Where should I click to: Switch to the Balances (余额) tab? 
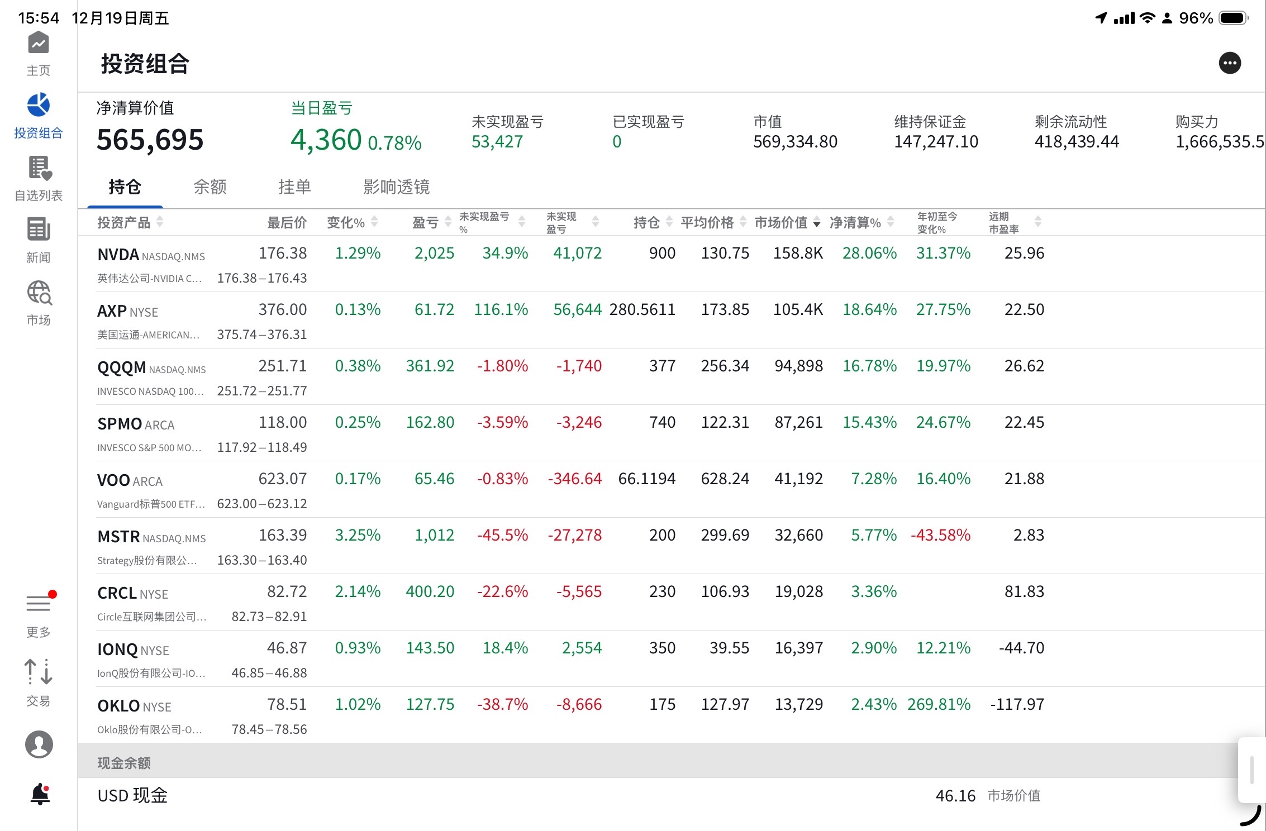pyautogui.click(x=210, y=187)
